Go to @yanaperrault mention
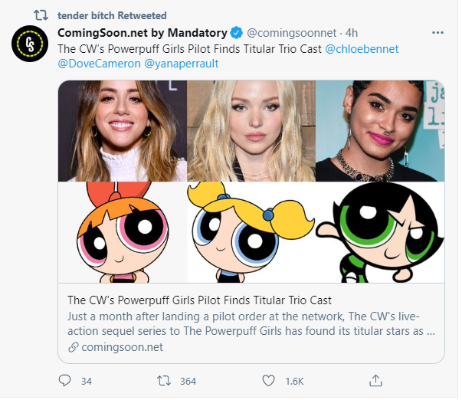The image size is (462, 400). (x=181, y=64)
